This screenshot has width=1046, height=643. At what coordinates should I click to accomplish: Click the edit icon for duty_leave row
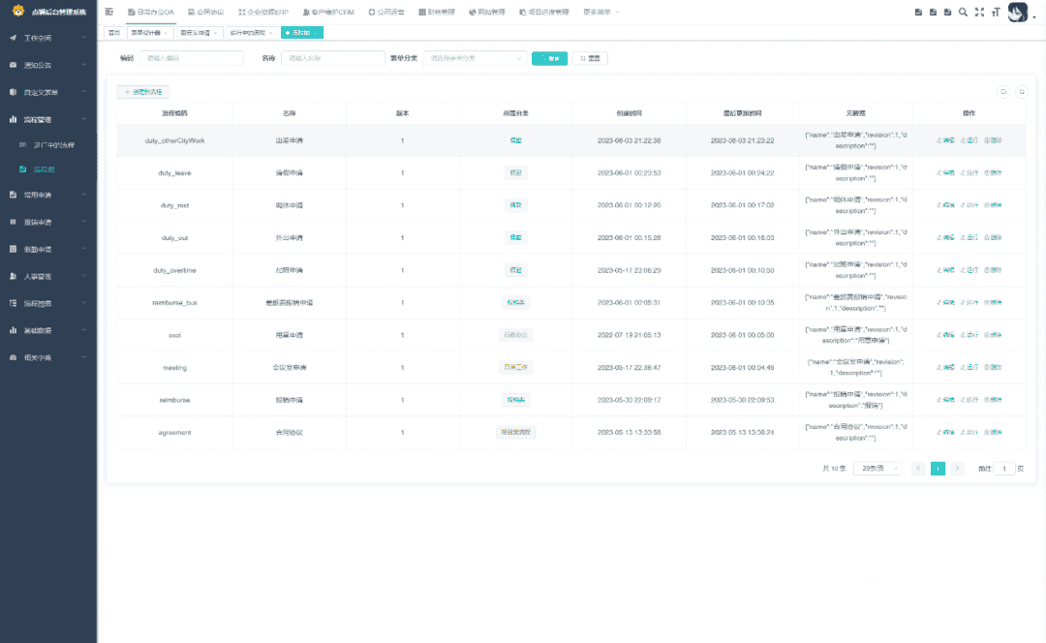pyautogui.click(x=945, y=173)
